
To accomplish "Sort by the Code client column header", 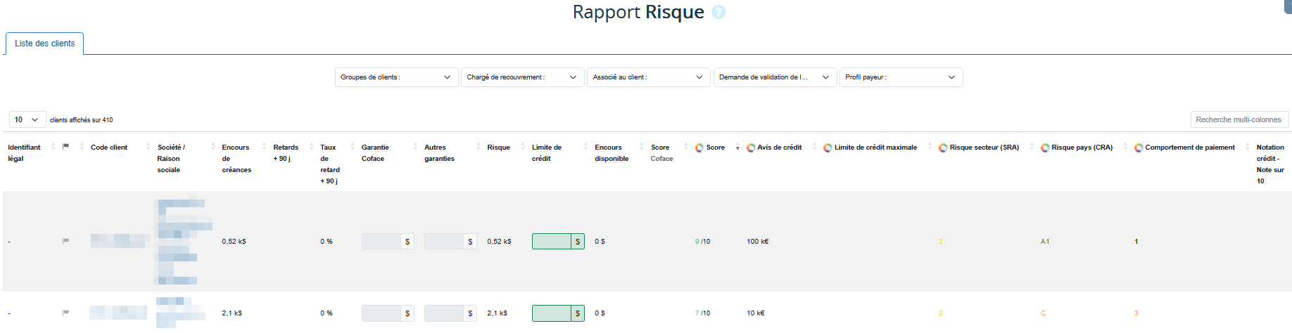I will (109, 148).
